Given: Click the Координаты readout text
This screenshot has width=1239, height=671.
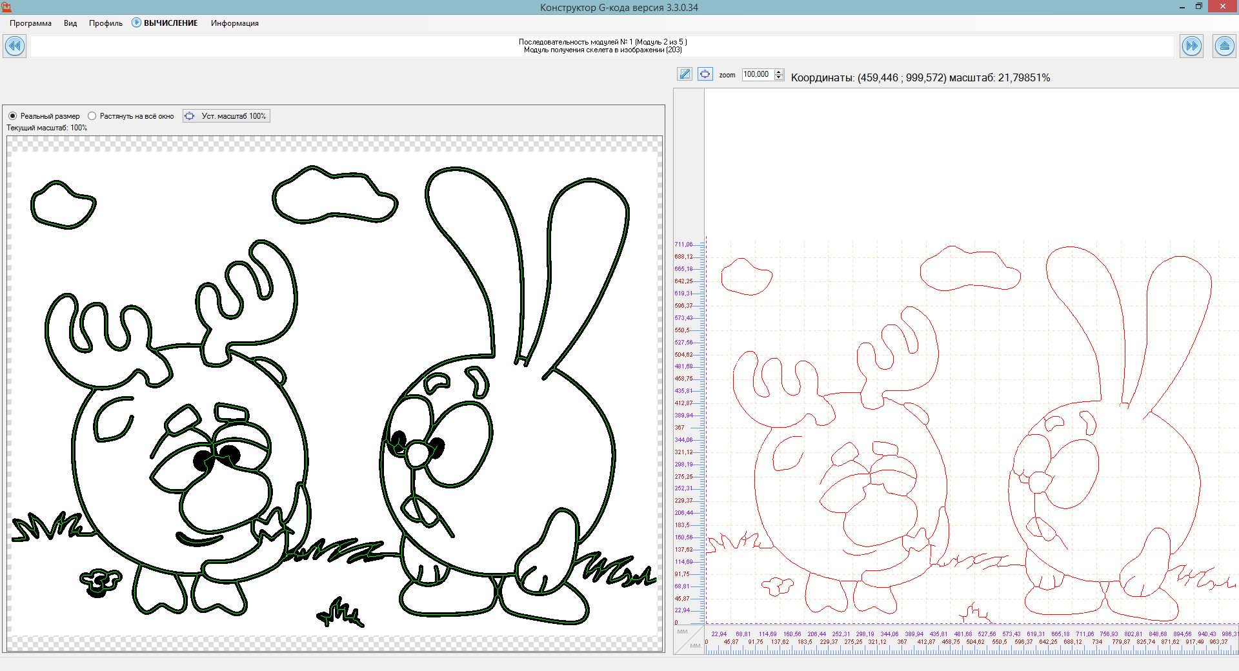Looking at the screenshot, I should pyautogui.click(x=920, y=78).
